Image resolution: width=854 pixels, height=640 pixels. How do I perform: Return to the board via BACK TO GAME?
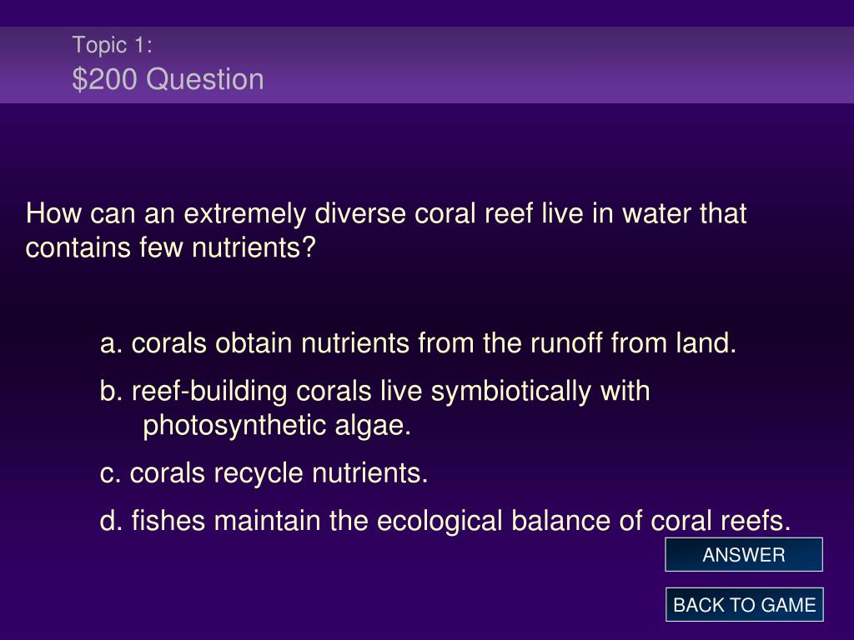[744, 605]
